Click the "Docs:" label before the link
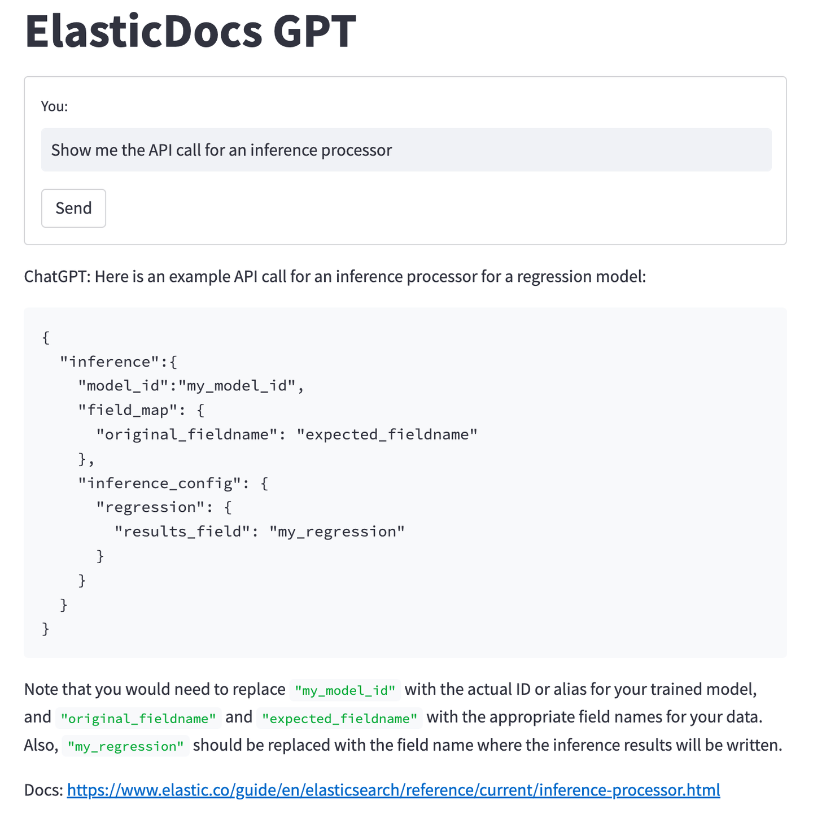This screenshot has height=818, width=813. tap(42, 790)
